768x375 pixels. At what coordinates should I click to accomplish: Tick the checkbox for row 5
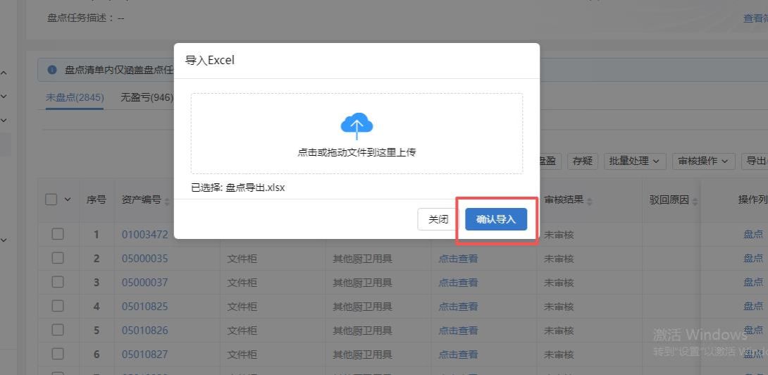pos(58,331)
